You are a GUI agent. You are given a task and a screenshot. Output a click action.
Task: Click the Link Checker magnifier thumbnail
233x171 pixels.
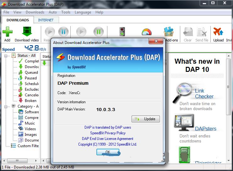coord(182,93)
